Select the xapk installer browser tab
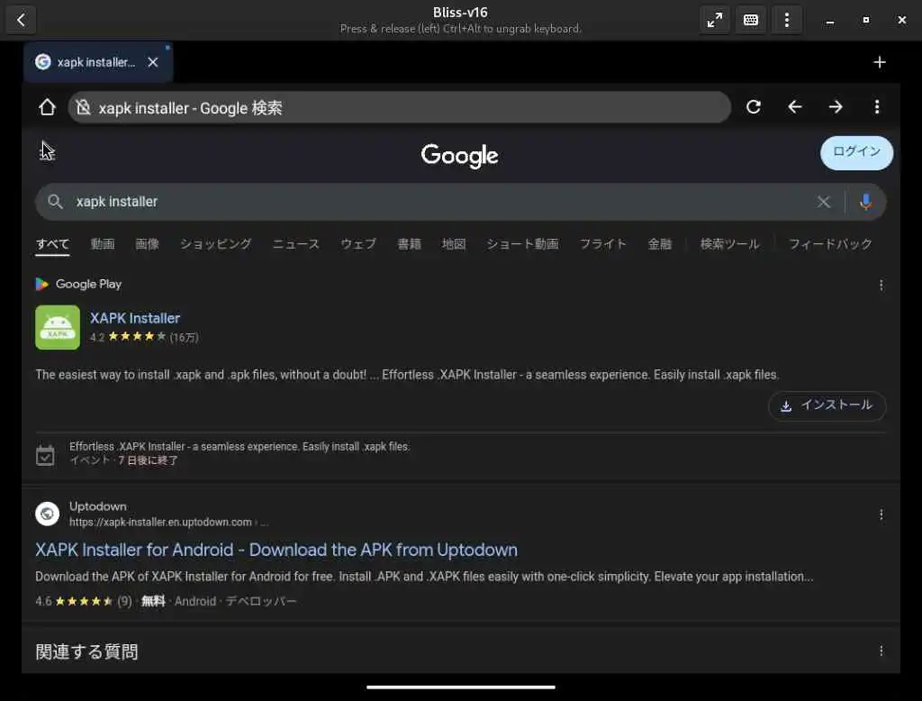 click(x=98, y=62)
